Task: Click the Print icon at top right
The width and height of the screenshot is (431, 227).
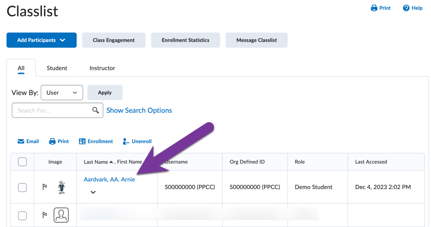Action: (x=374, y=8)
